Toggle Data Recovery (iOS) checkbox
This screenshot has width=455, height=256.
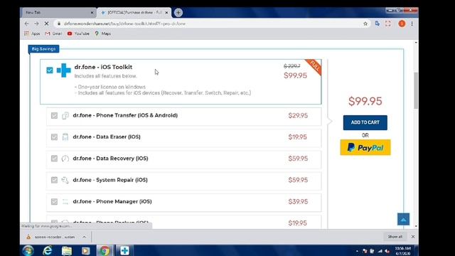[x=54, y=159]
